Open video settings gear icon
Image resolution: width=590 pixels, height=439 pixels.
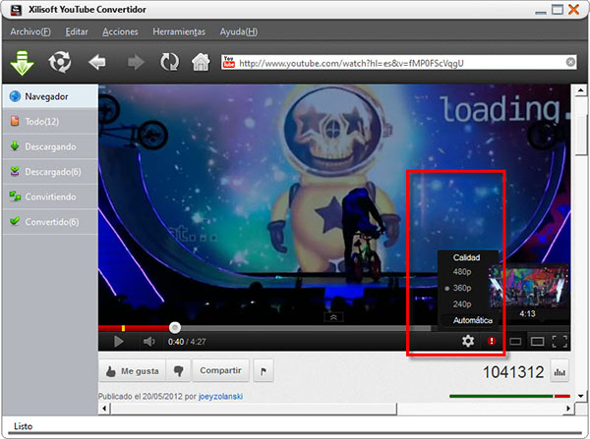pyautogui.click(x=468, y=341)
